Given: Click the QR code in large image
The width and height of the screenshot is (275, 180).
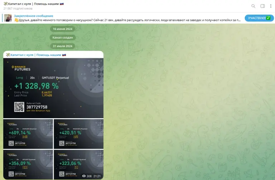Looking at the screenshot, I should 19,107.
